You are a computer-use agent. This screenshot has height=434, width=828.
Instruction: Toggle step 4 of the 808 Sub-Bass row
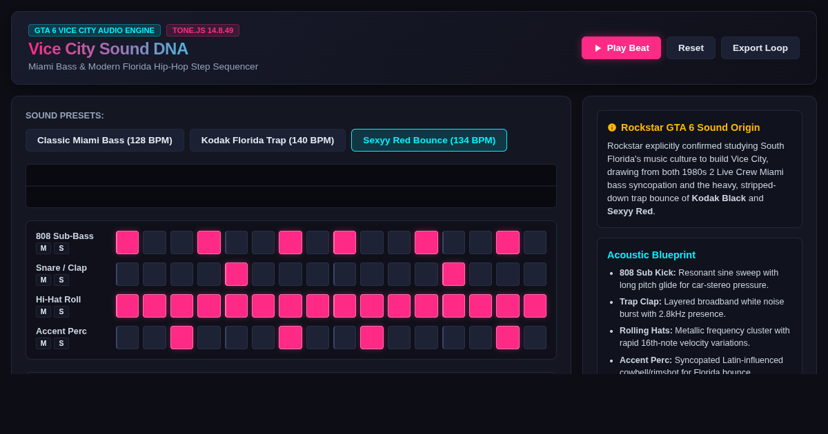pyautogui.click(x=209, y=242)
